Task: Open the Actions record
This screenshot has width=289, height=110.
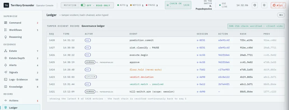Action: click(x=21, y=101)
